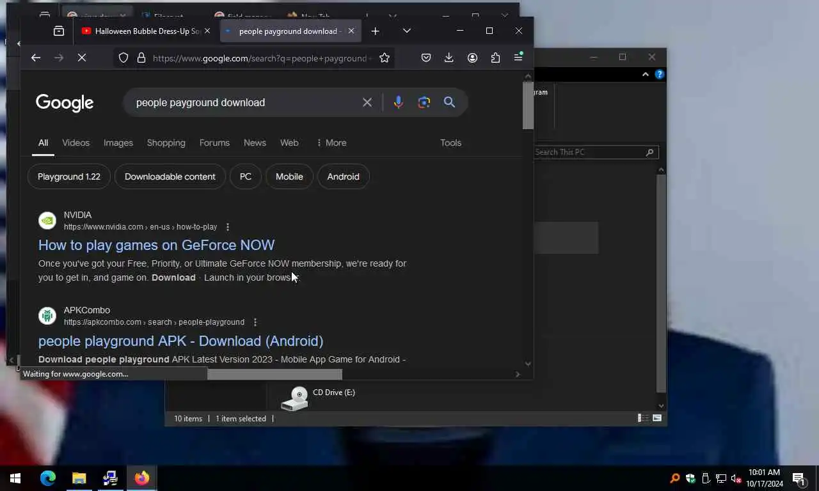Viewport: 819px width, 491px height.
Task: Apply the PC filter chip
Action: point(246,176)
